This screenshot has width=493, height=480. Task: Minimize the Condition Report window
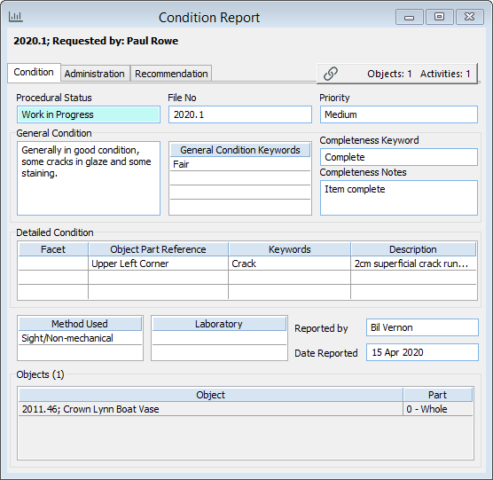click(409, 17)
